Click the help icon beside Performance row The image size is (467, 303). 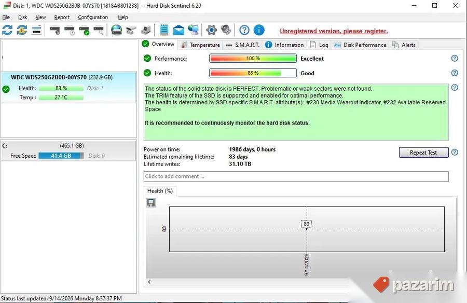[455, 59]
